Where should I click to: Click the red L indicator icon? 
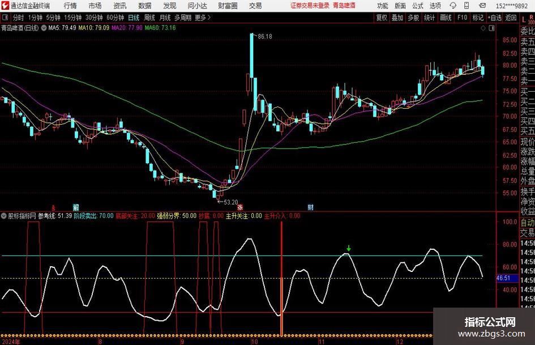(x=524, y=20)
